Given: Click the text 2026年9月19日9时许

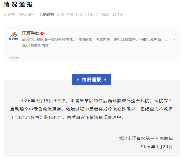Looking at the screenshot, I should tap(42, 101).
